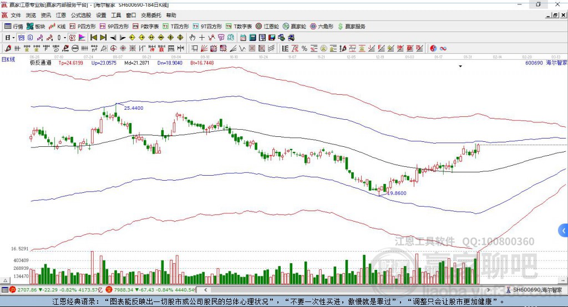This screenshot has width=568, height=307.
Task: Open the calculator icon
Action: (x=252, y=38)
